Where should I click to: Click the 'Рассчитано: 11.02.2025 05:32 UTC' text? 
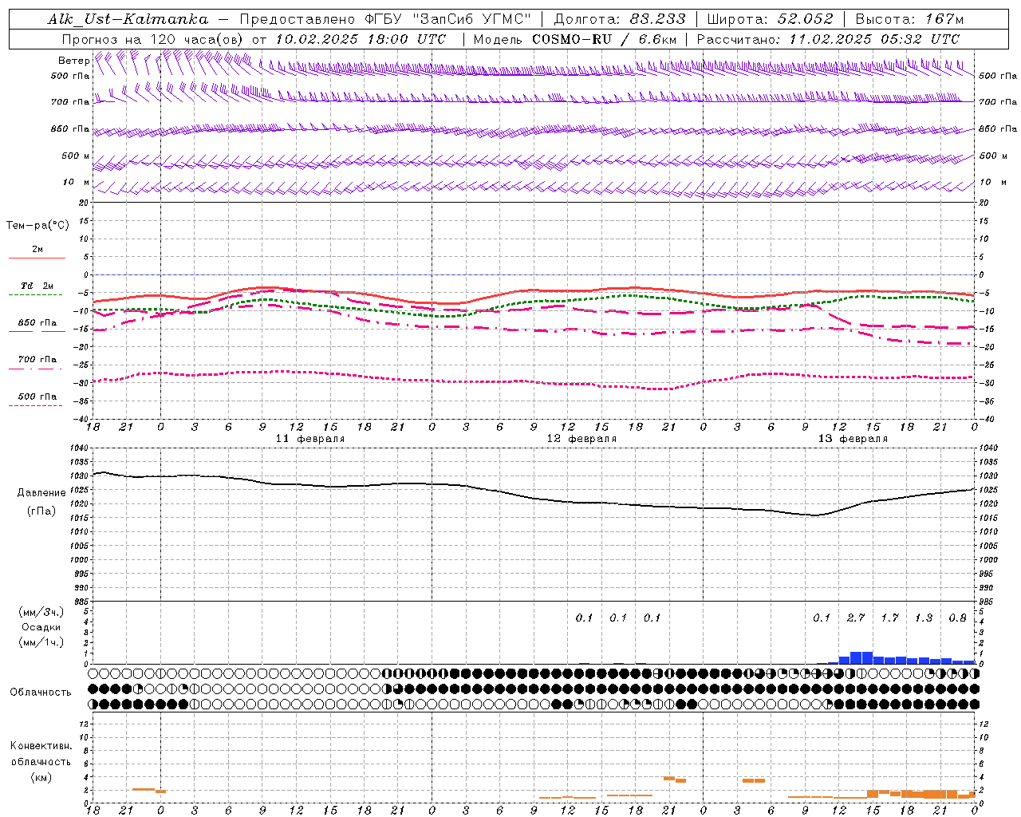click(828, 39)
